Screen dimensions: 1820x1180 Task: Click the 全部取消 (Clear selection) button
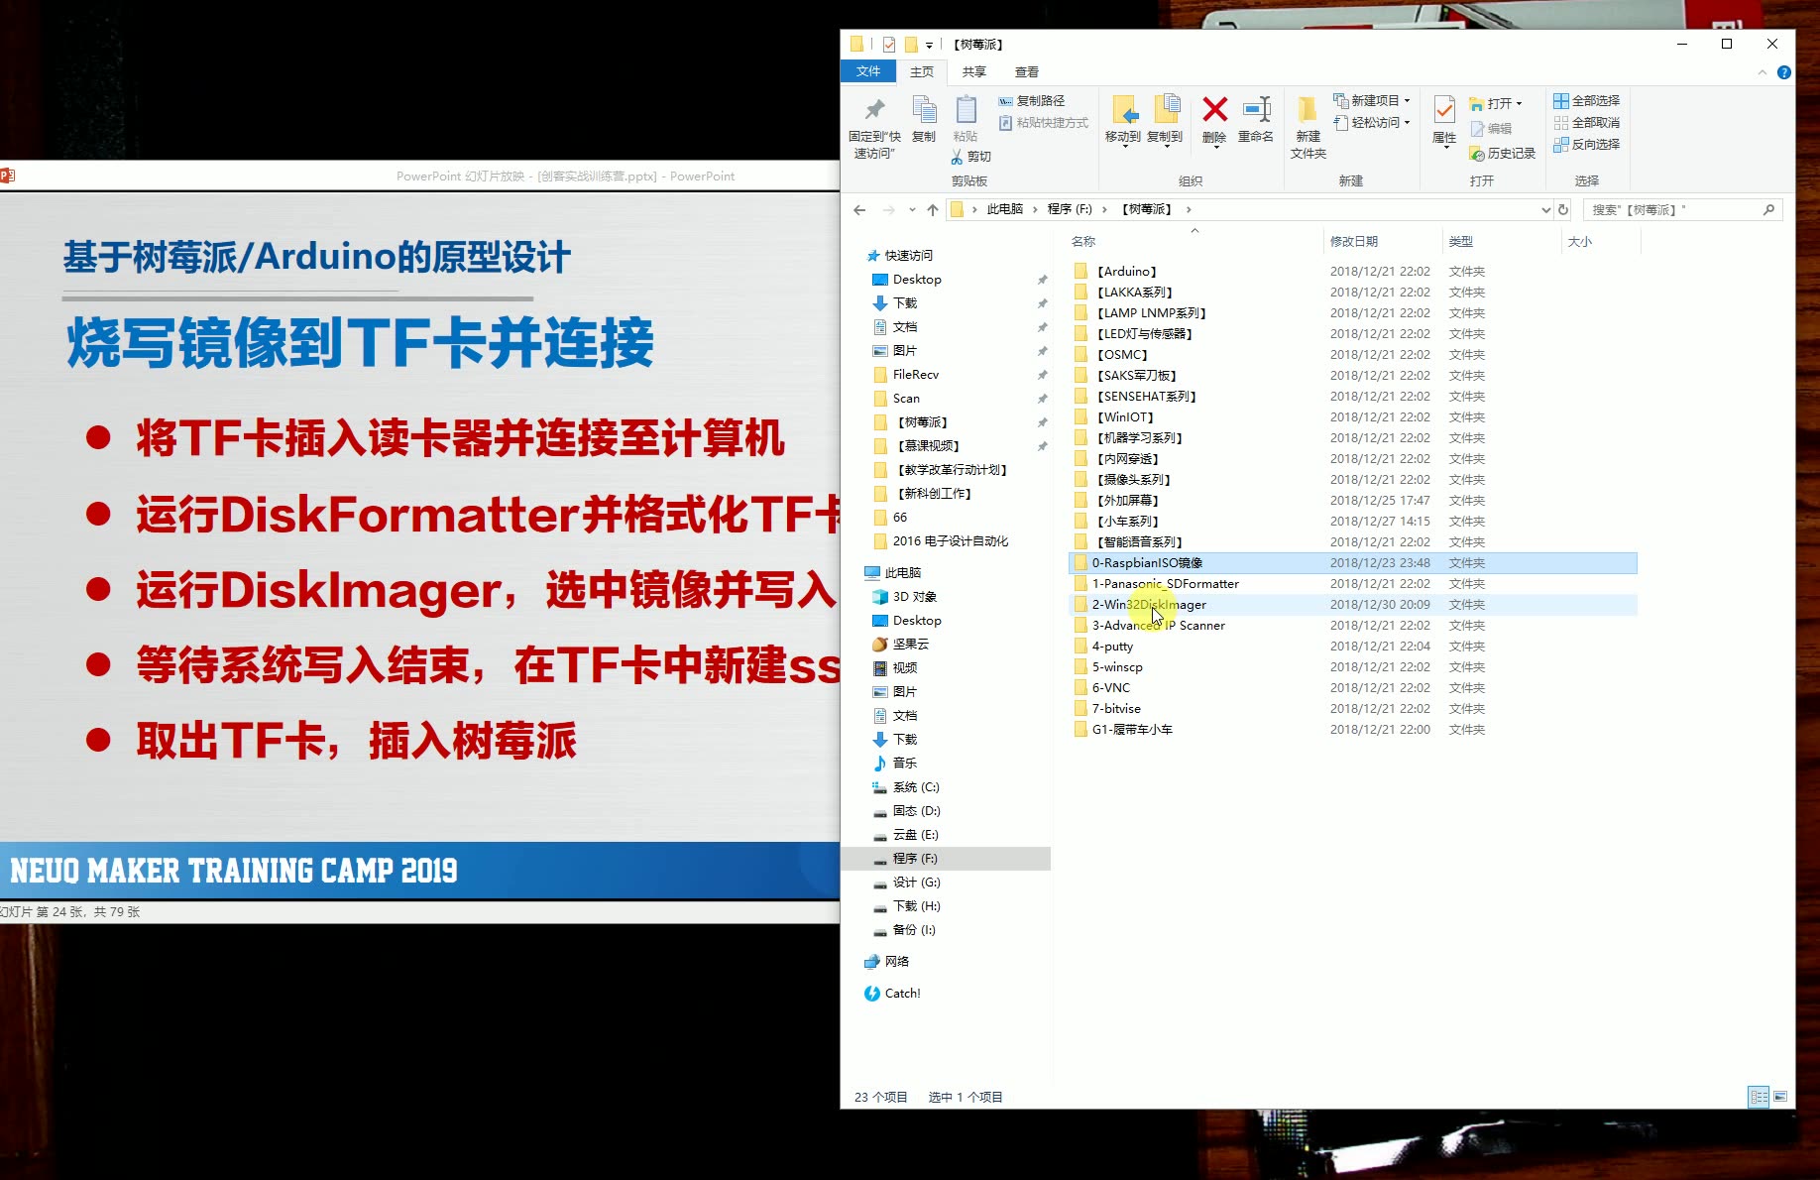1586,122
